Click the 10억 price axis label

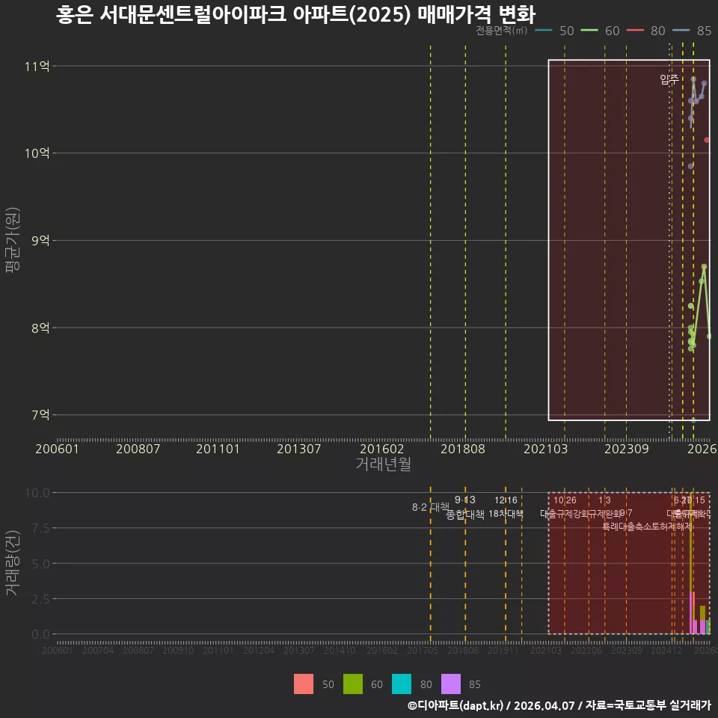click(37, 153)
